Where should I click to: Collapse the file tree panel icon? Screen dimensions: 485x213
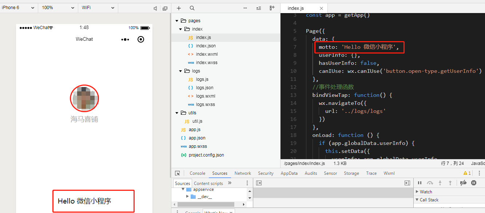tap(272, 8)
